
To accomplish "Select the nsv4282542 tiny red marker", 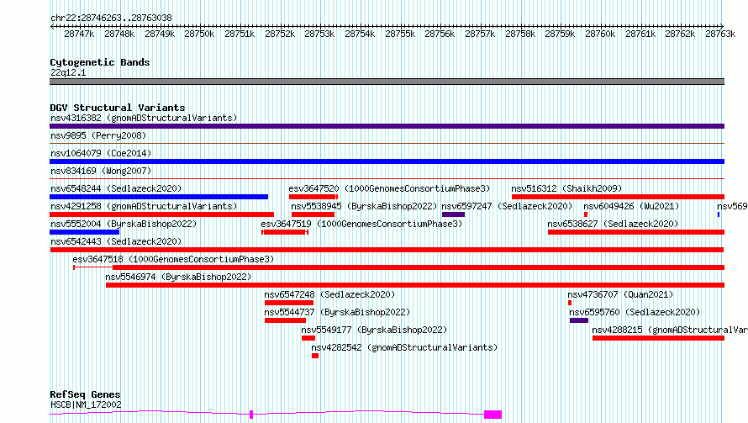I will [x=315, y=356].
